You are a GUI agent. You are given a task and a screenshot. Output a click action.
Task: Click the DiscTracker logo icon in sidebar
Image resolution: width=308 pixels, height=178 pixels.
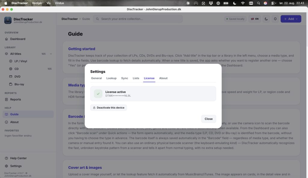point(8,20)
